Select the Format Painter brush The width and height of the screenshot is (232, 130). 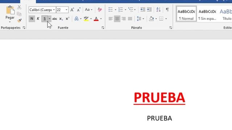coord(19,21)
